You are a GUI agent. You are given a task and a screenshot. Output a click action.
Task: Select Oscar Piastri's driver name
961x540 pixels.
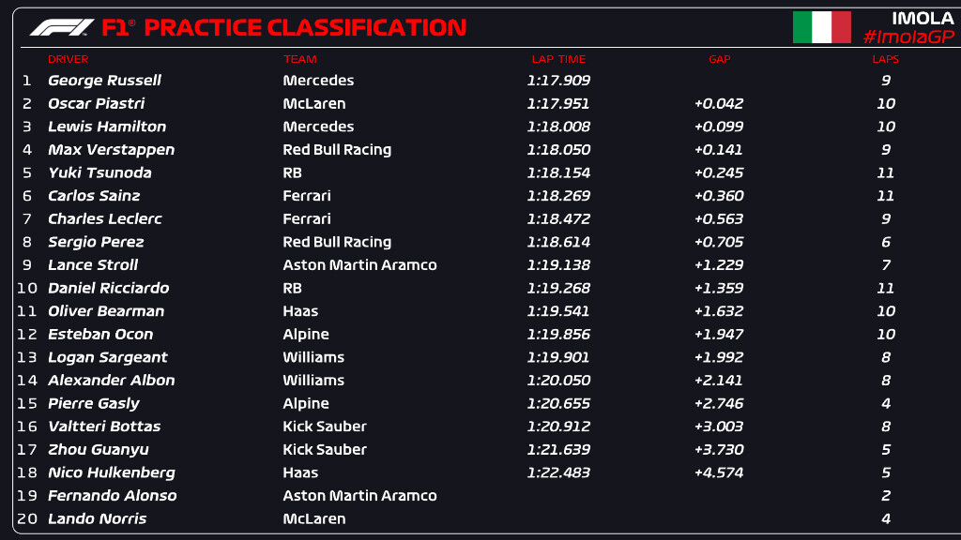coord(96,103)
